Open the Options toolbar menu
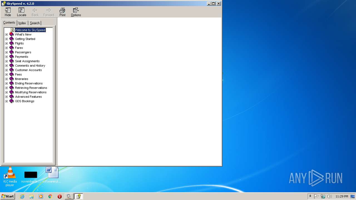Screen dimensions: 356x200 point(76,12)
